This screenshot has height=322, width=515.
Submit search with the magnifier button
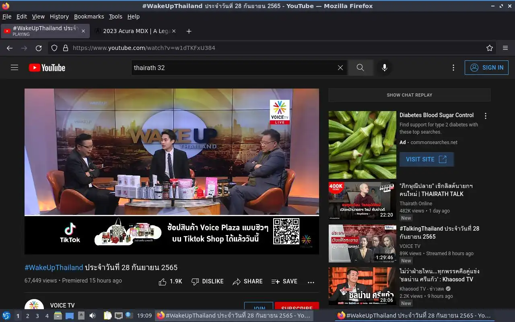(360, 68)
